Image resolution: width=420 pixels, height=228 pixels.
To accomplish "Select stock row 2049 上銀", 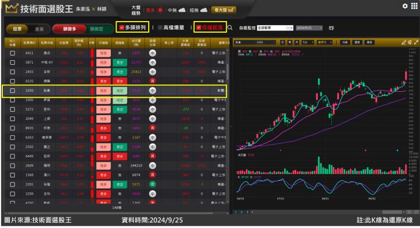I will [x=115, y=119].
